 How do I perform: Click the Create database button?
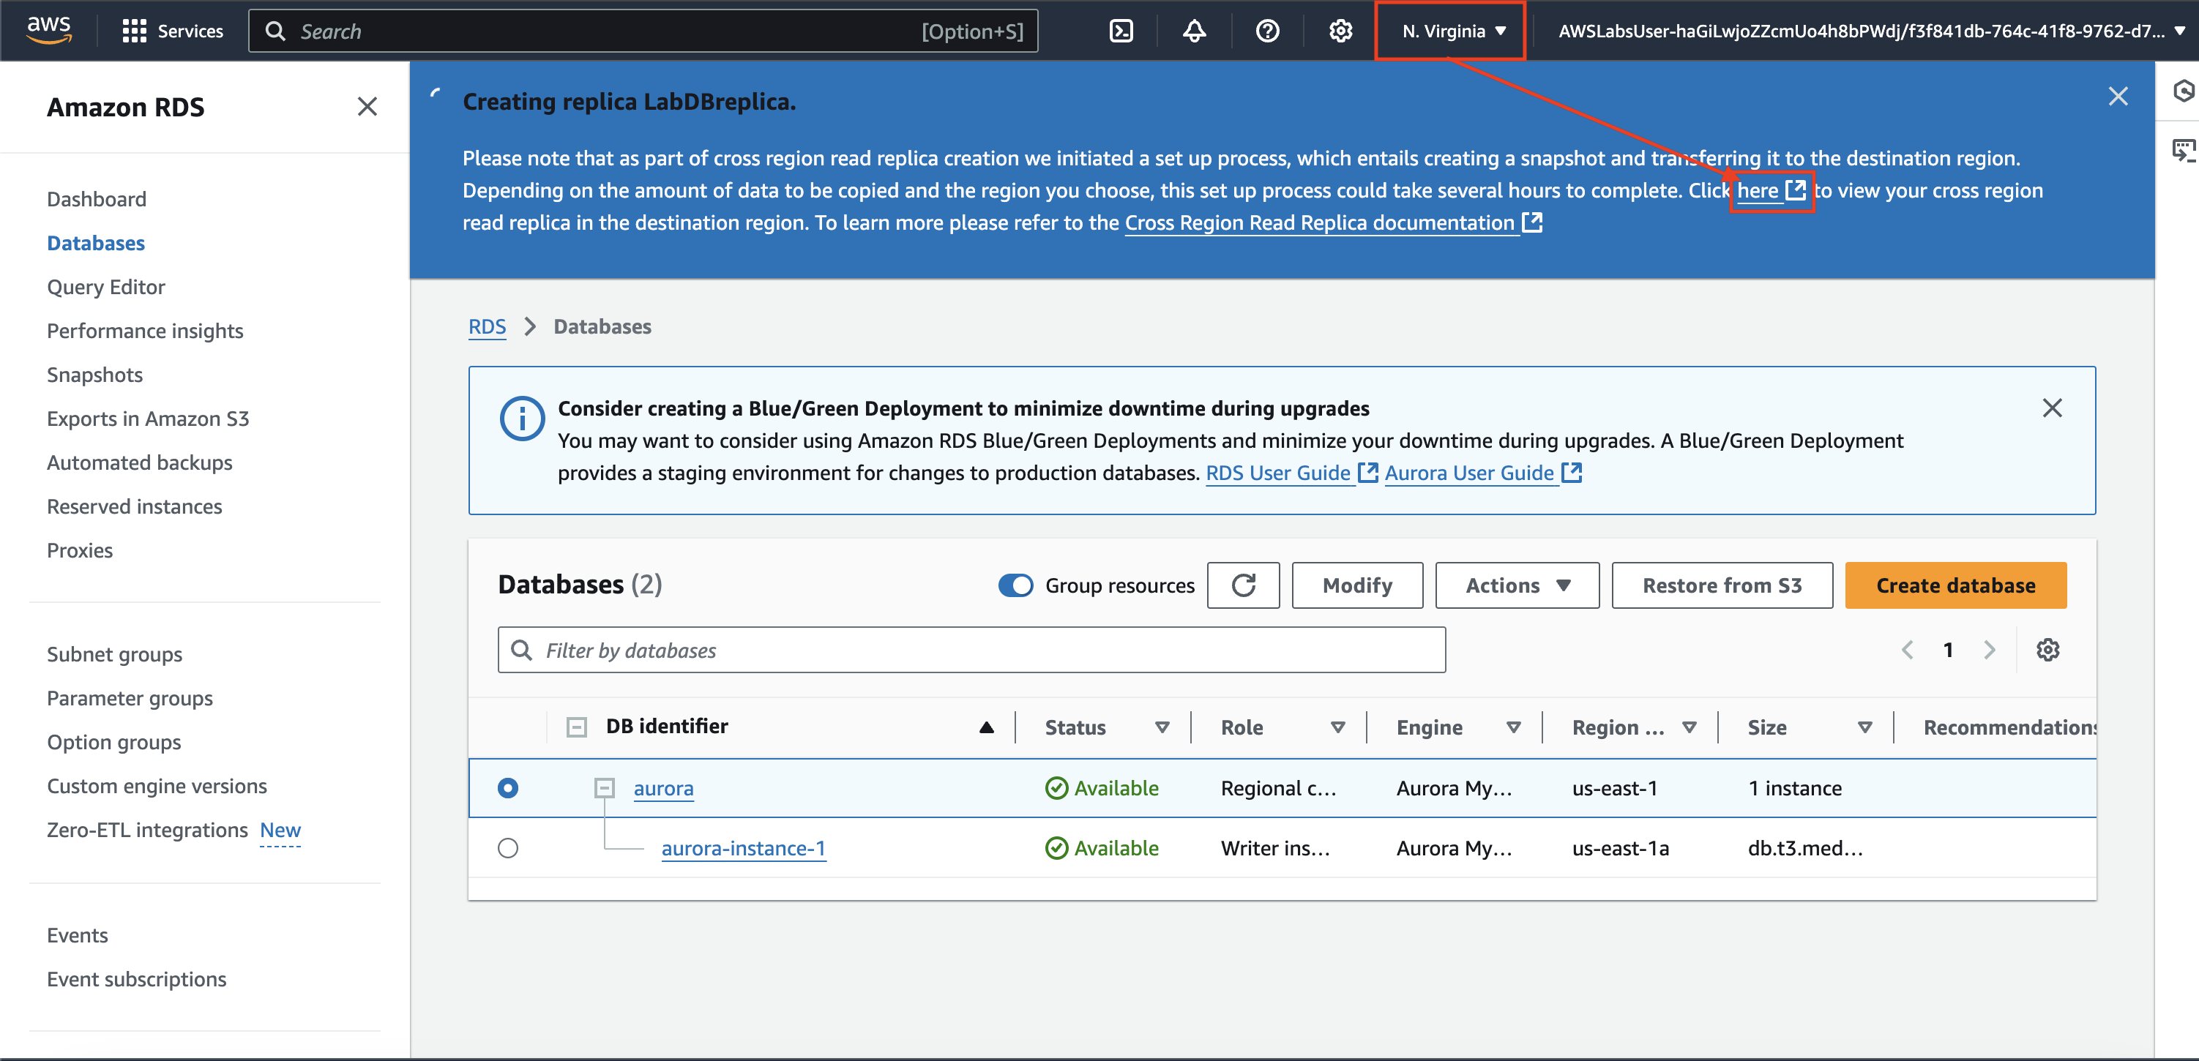pos(1955,585)
